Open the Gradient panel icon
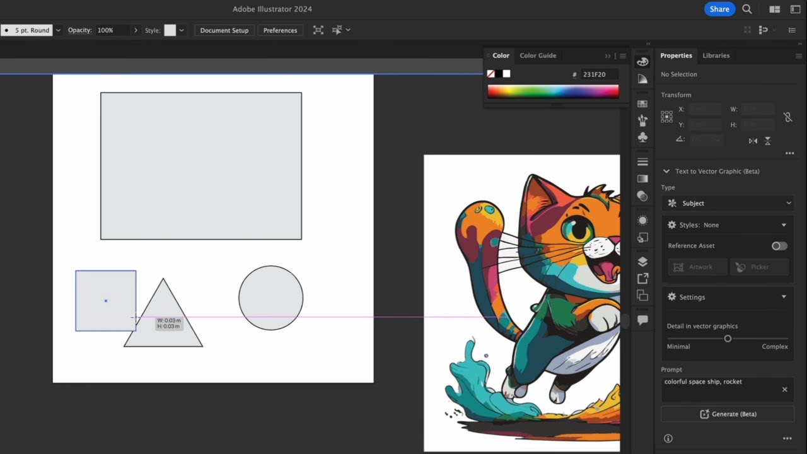The width and height of the screenshot is (807, 454). point(642,178)
